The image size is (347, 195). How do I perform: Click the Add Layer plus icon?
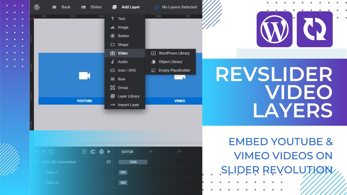point(114,7)
